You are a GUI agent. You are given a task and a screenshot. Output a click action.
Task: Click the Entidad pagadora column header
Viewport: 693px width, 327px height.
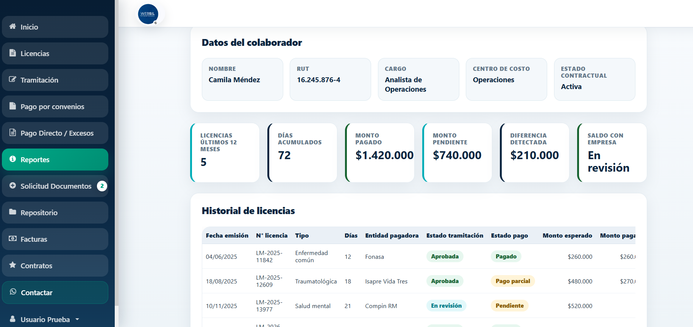(392, 236)
